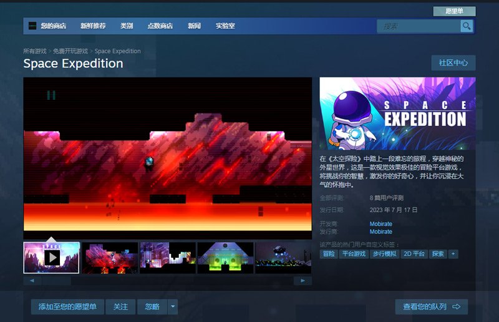Open the publisher Mobirate link

[x=381, y=232]
